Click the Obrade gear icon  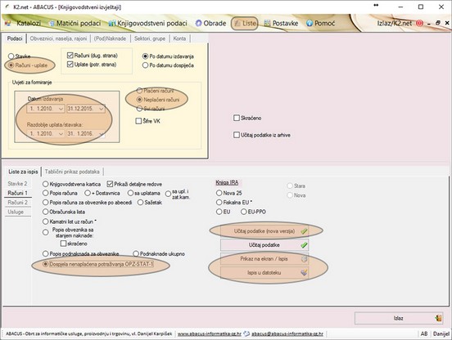coord(198,24)
